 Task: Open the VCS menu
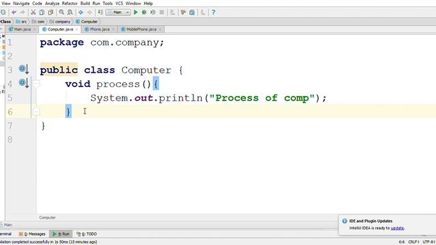coord(119,3)
